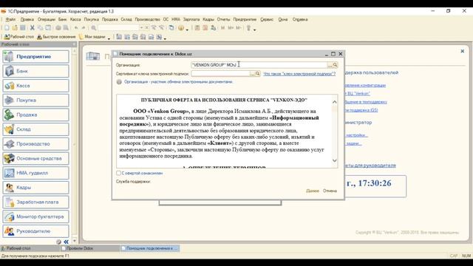Open the Основные средства sidebar section
The width and height of the screenshot is (473, 266).
pyautogui.click(x=35, y=158)
